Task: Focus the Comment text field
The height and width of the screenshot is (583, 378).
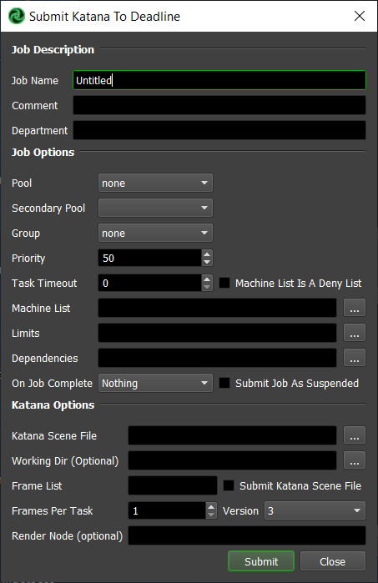Action: [219, 105]
